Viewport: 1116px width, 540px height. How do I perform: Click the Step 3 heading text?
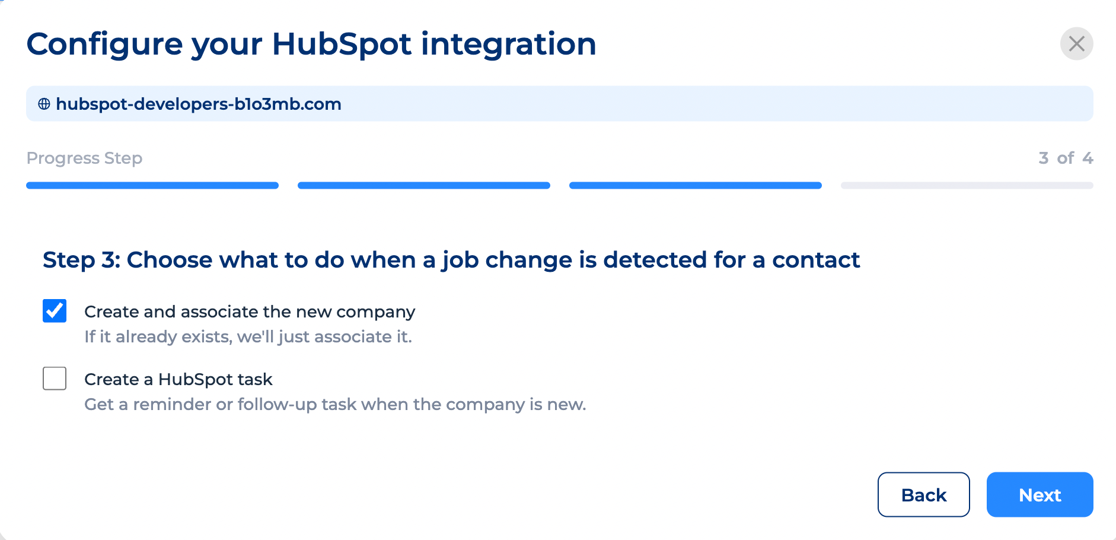[x=451, y=260]
